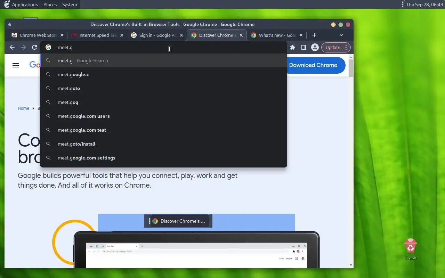
Task: Open the profile avatar menu
Action: pyautogui.click(x=315, y=47)
